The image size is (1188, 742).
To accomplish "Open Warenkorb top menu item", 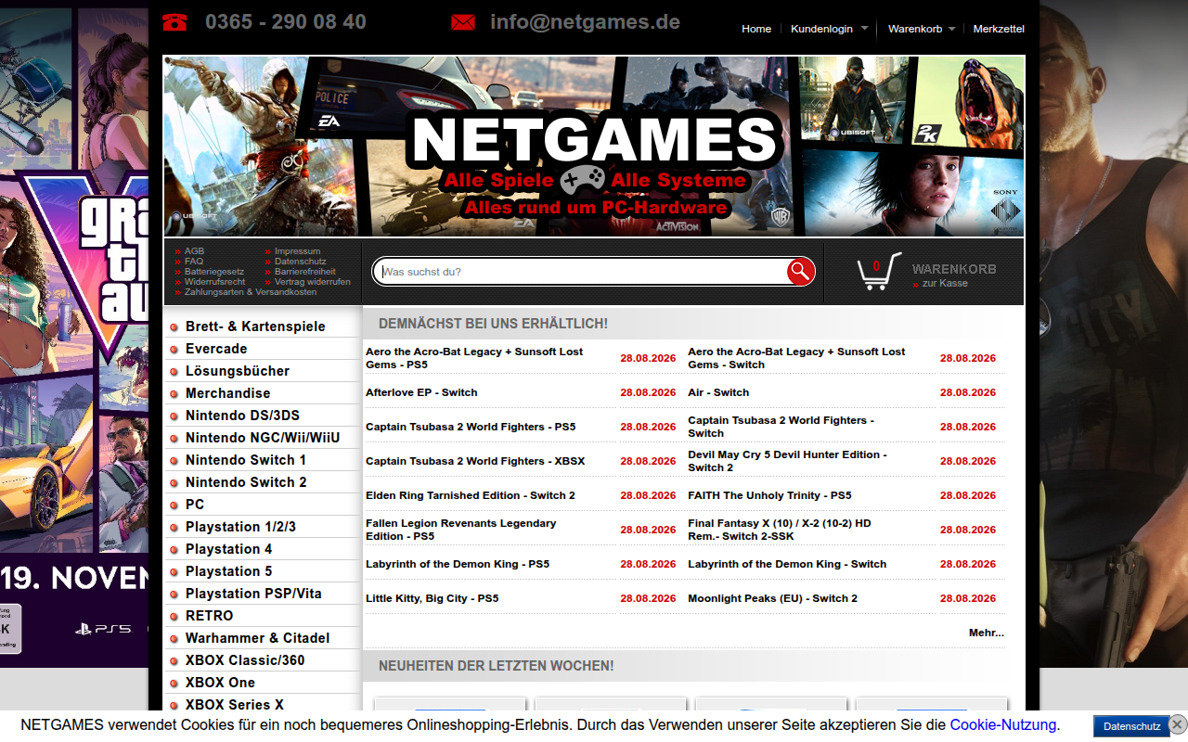I will 915,29.
